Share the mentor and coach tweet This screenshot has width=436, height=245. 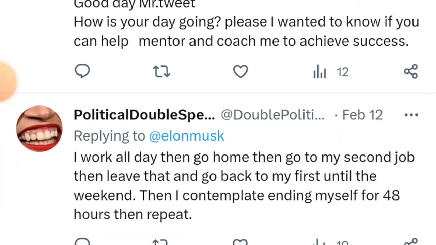[x=411, y=71]
